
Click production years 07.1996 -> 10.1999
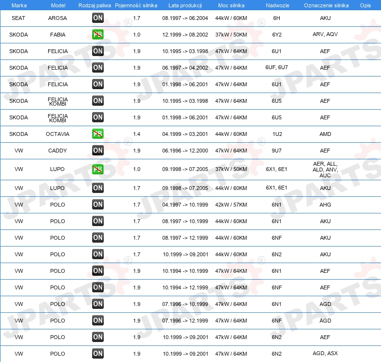pos(185,304)
